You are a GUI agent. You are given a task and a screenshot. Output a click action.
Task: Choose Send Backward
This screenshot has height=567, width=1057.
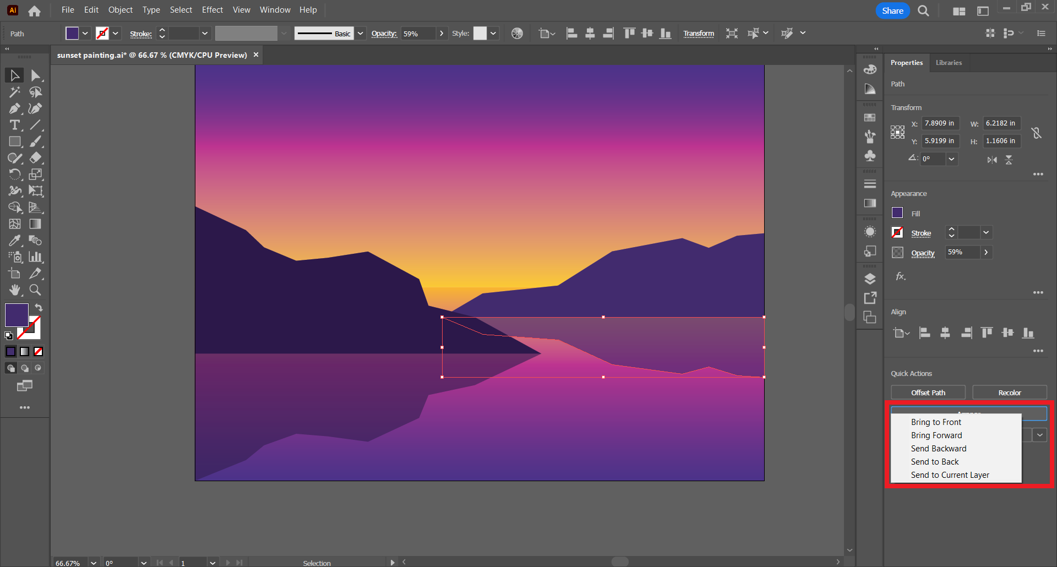(x=939, y=449)
